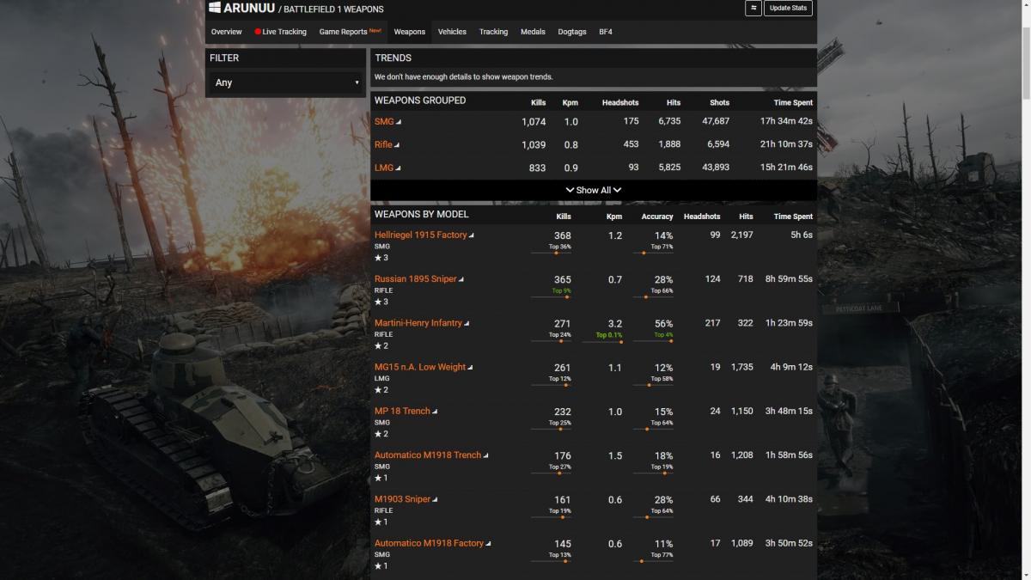Open the Filter 'Any' dropdown

286,82
